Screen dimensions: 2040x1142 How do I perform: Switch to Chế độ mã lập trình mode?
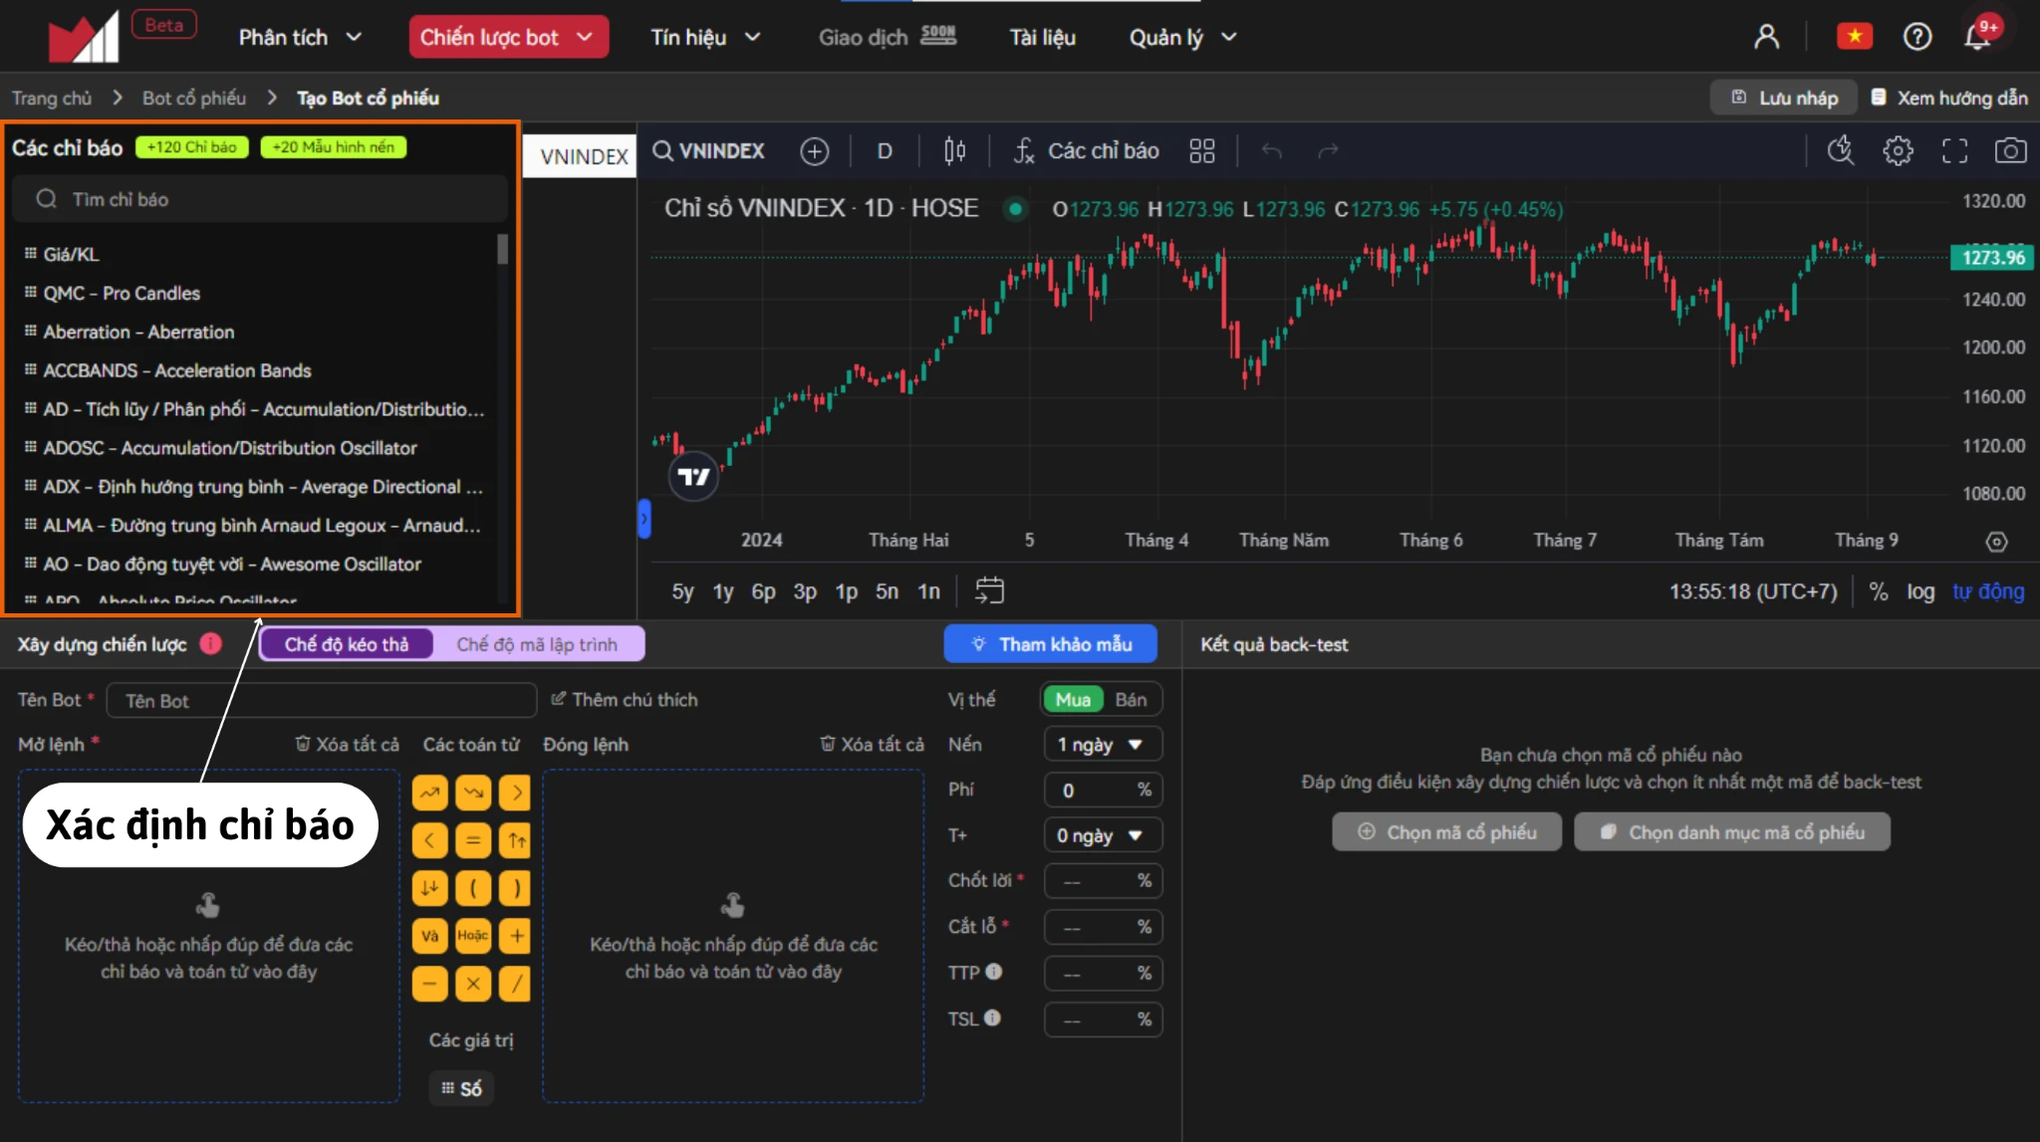point(537,644)
